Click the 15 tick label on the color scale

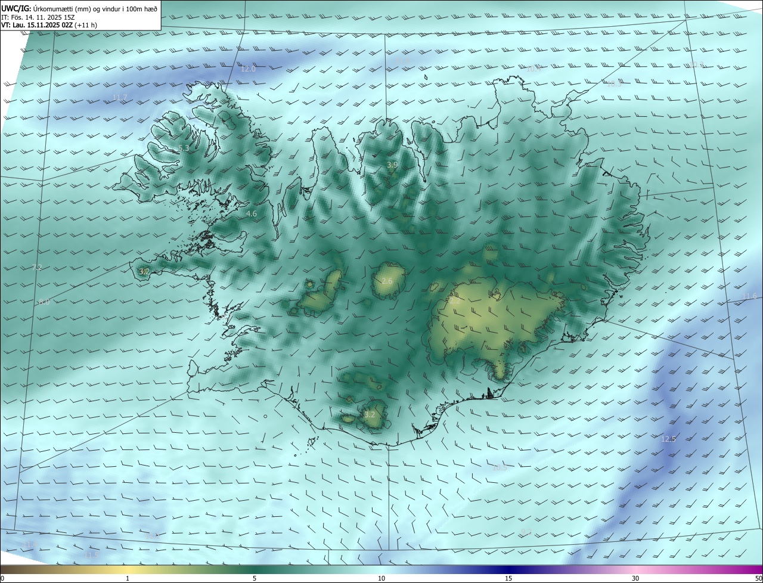pyautogui.click(x=508, y=579)
